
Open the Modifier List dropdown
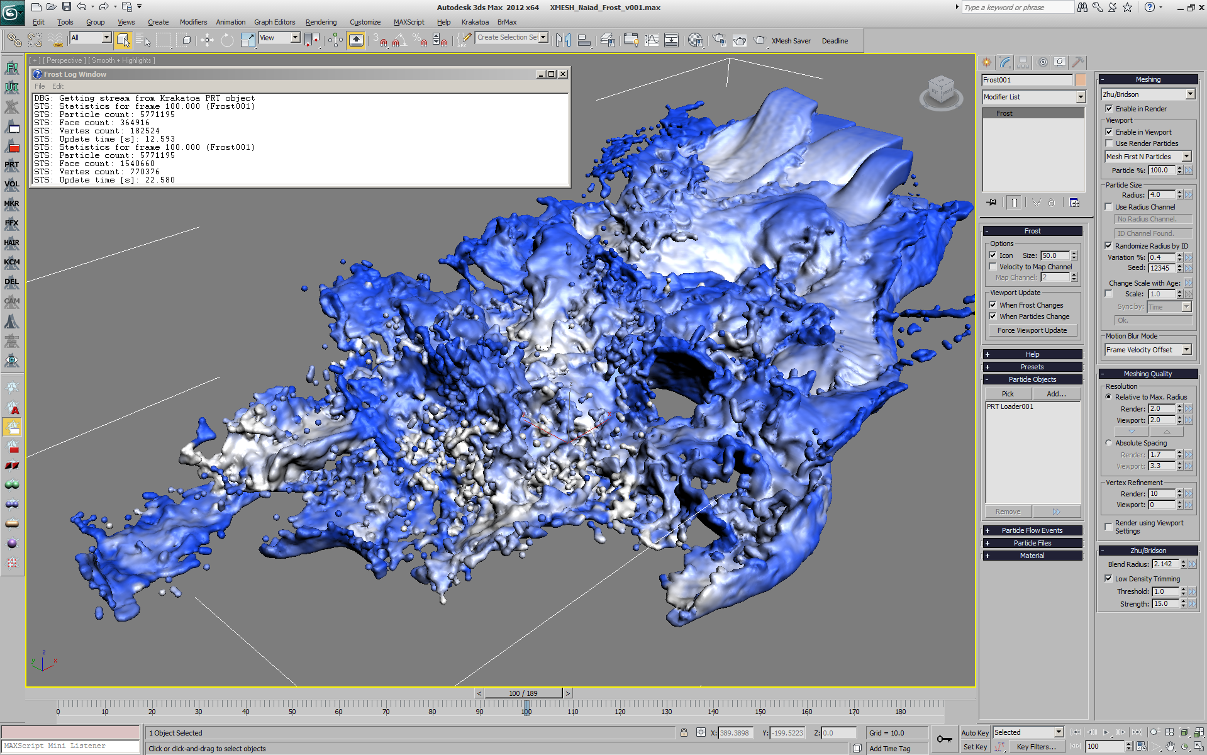[x=1033, y=97]
